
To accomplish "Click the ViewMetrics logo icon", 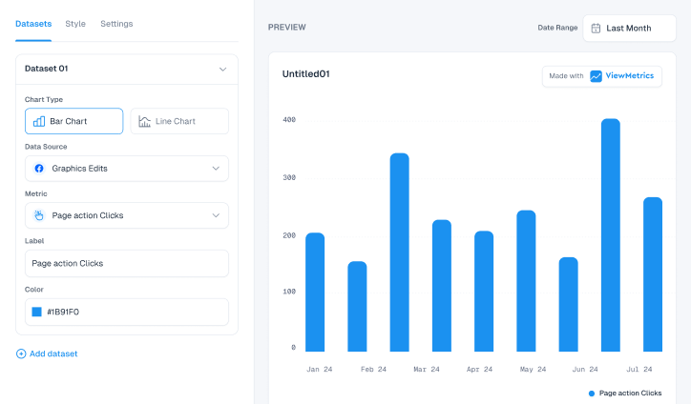I will [596, 76].
